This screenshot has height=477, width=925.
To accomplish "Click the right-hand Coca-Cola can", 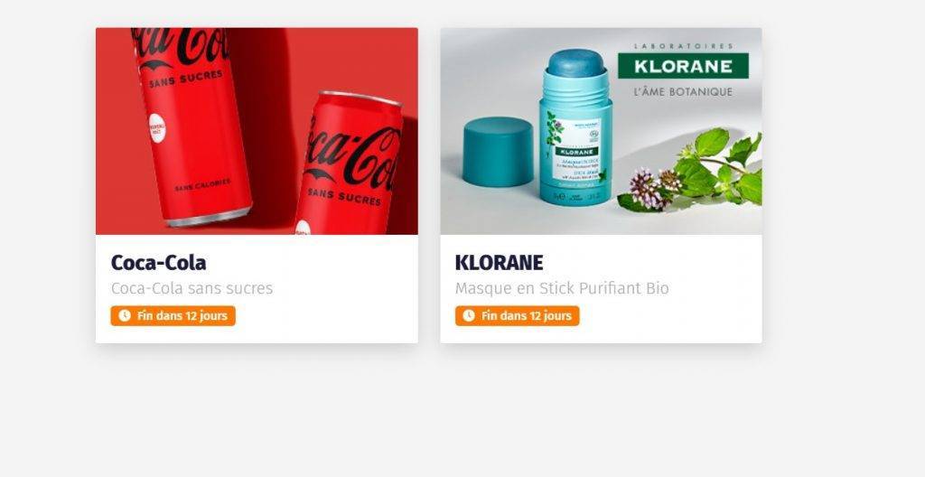I will coord(351,164).
